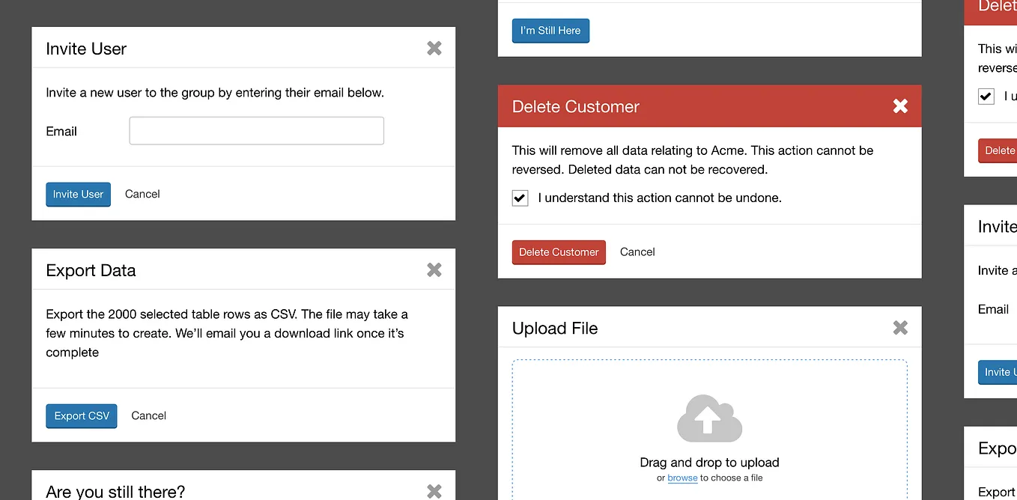1017x500 pixels.
Task: Cancel the Invite User dialog
Action: (x=142, y=194)
